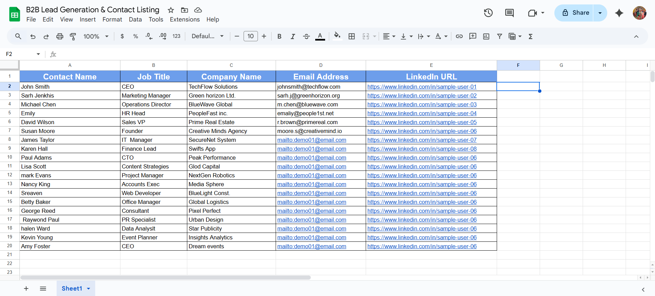Toggle italic formatting
Viewport: 655px width, 296px height.
pos(293,36)
